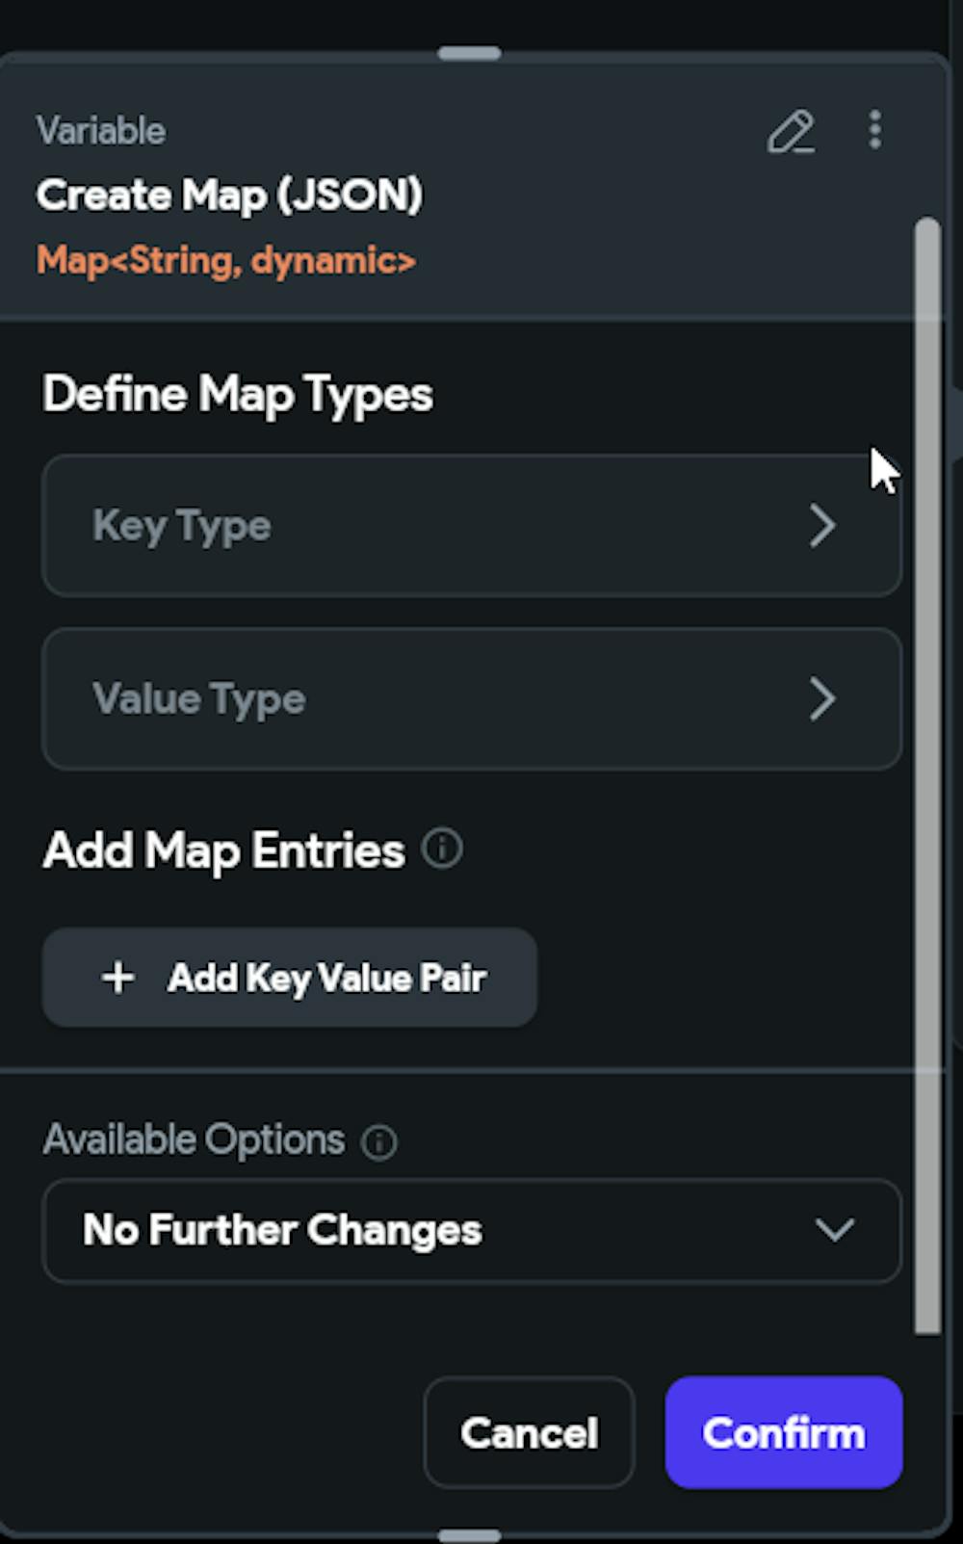This screenshot has height=1544, width=963.
Task: Click the bottom drag handle of the panel
Action: pyautogui.click(x=469, y=1535)
